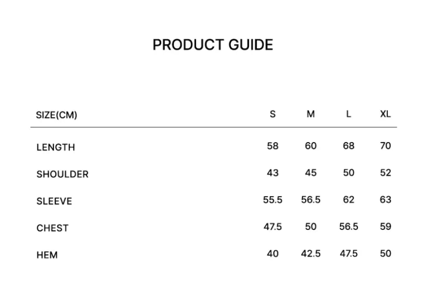This screenshot has width=427, height=282.
Task: Click the hem value for size S
Action: click(x=273, y=254)
